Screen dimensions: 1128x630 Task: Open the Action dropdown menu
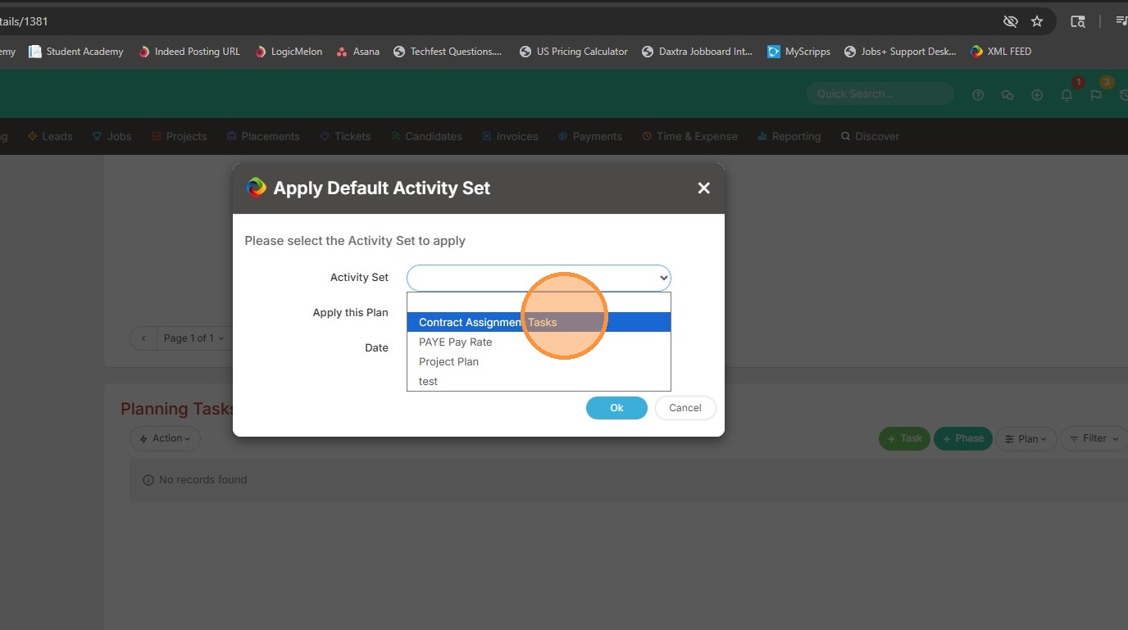pyautogui.click(x=165, y=439)
